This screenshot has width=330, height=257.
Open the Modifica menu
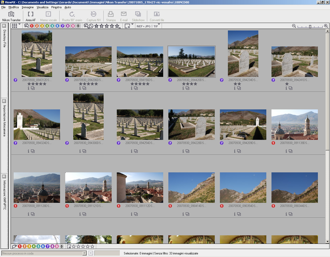point(14,7)
